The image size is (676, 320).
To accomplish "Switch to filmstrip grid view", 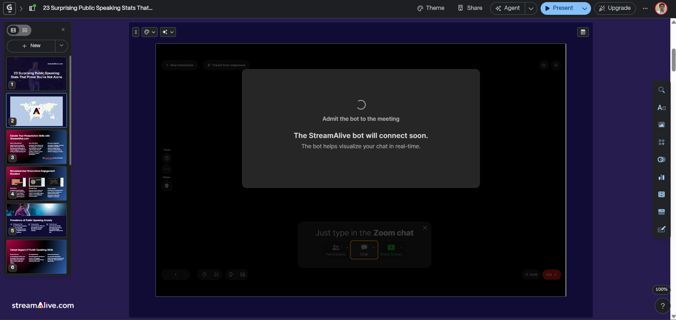I will (x=13, y=30).
